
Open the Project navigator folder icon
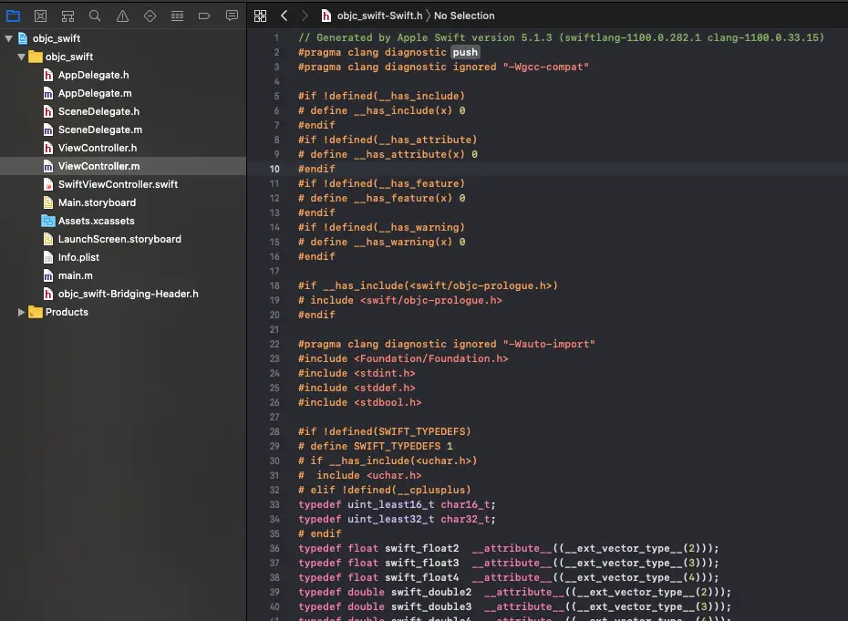(13, 16)
